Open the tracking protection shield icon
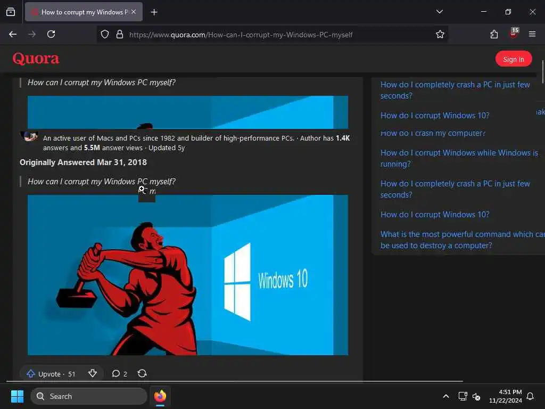This screenshot has height=409, width=545. coord(105,34)
